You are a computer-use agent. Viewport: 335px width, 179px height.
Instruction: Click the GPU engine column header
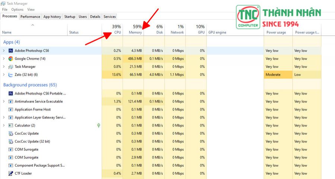click(x=235, y=30)
